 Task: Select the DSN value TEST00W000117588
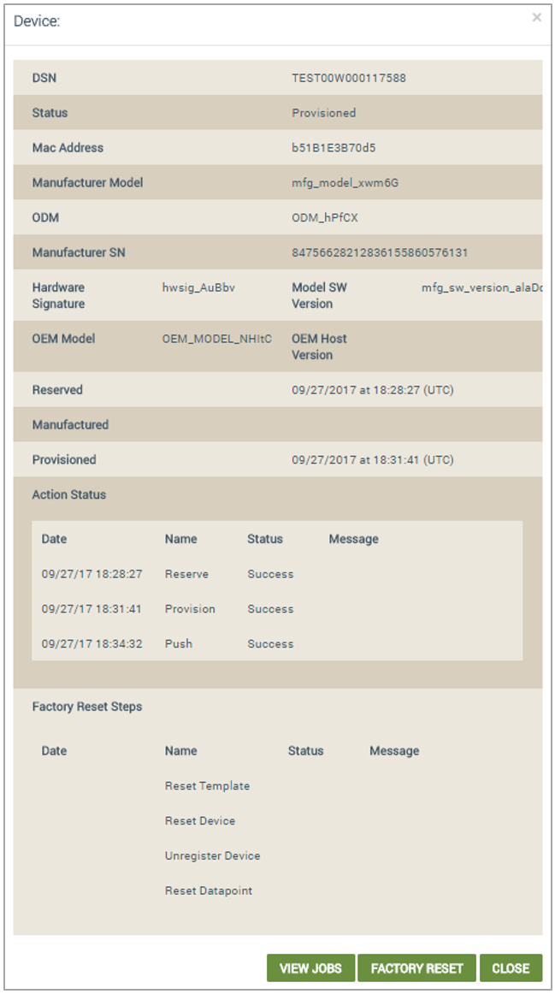pos(348,78)
